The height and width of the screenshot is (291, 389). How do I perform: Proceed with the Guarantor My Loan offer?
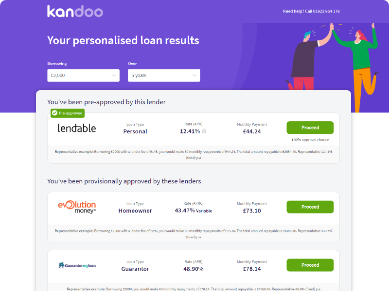coord(310,265)
